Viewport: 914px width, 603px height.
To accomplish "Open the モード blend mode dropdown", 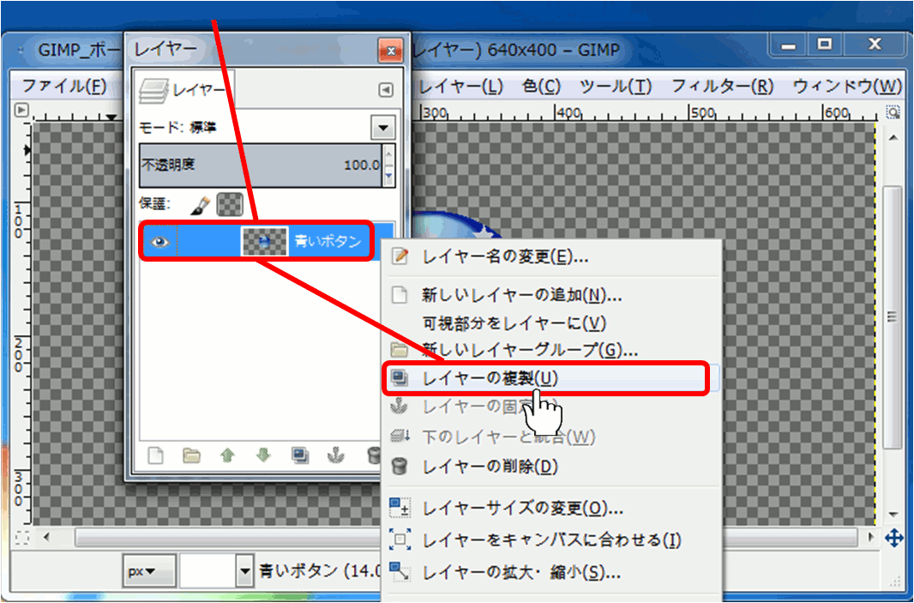I will coord(382,128).
